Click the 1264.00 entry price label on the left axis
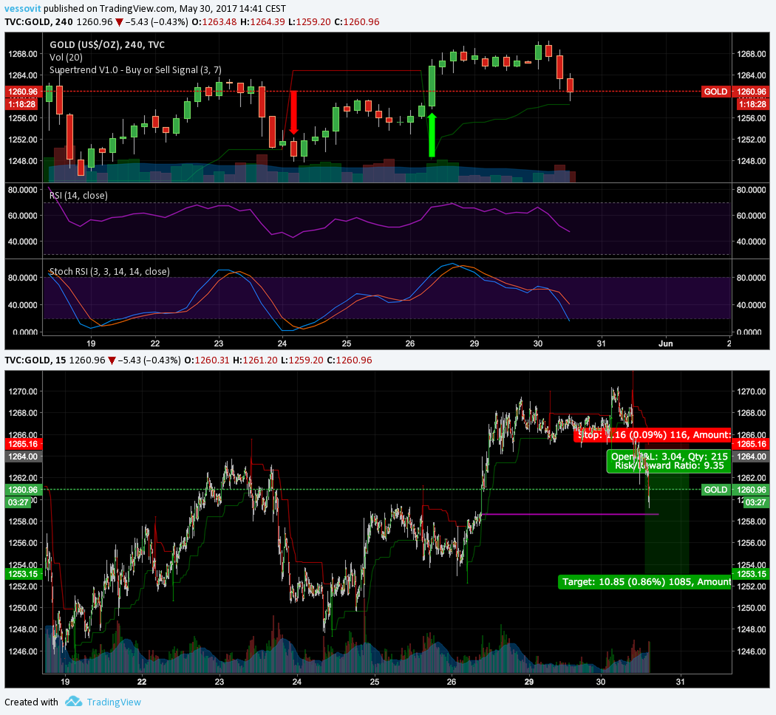Image resolution: width=776 pixels, height=715 pixels. click(x=23, y=456)
